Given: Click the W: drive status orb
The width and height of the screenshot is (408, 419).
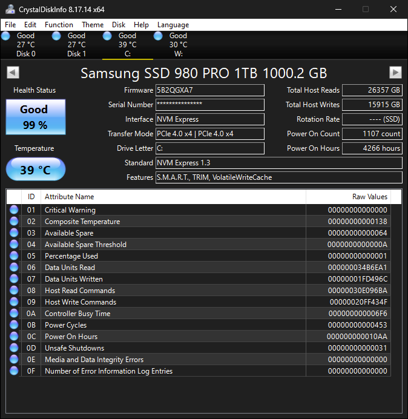Looking at the screenshot, I should point(158,36).
